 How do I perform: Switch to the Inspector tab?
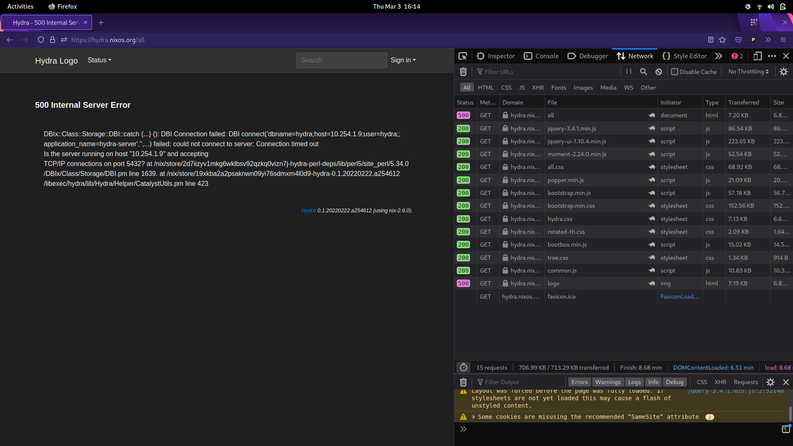click(x=496, y=56)
